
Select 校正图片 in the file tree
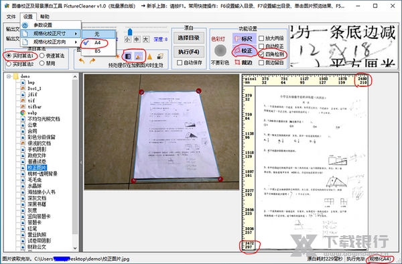pyautogui.click(x=37, y=168)
